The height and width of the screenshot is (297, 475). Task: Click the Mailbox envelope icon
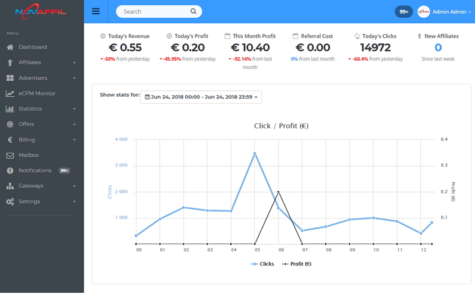[10, 155]
